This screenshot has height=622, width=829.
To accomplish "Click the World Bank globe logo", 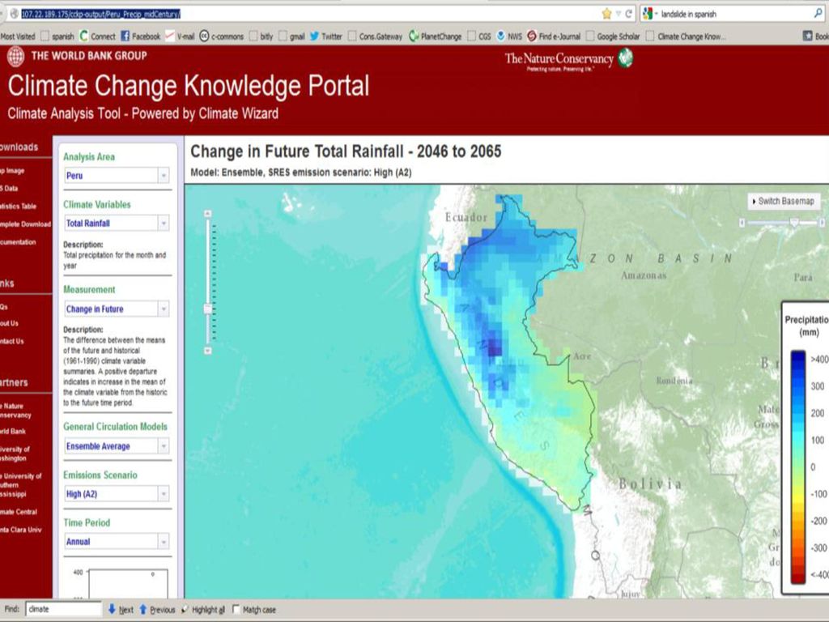I will click(x=15, y=56).
